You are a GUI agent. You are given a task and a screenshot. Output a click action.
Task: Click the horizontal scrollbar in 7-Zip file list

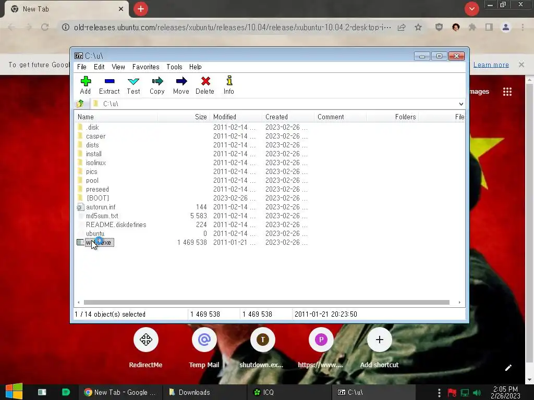coord(266,302)
